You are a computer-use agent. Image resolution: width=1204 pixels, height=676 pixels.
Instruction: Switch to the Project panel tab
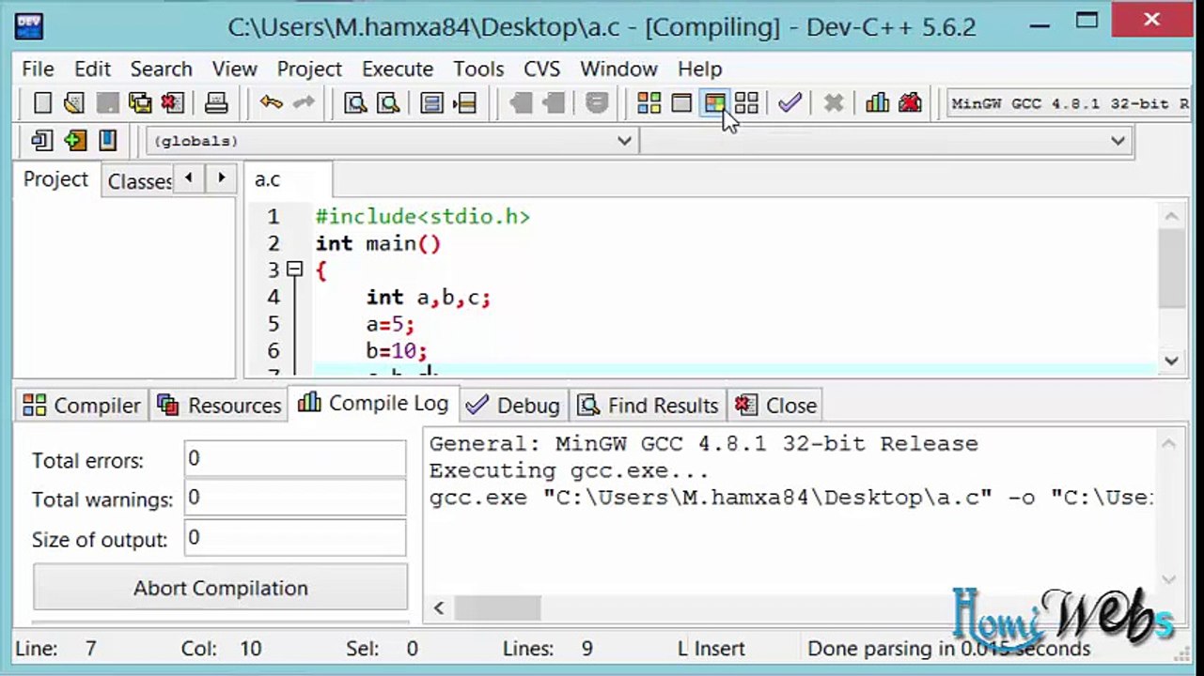[x=55, y=179]
